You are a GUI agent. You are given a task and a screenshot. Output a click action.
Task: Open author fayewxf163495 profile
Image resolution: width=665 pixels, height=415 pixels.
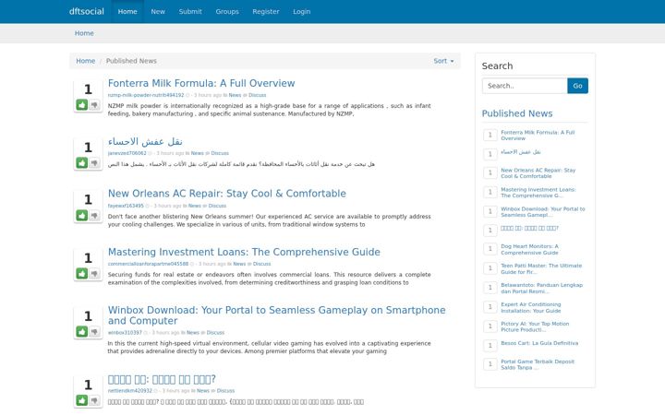(126, 206)
